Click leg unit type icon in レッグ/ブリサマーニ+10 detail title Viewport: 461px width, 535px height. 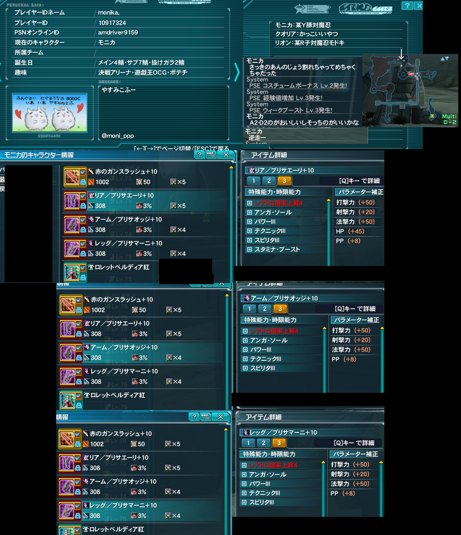point(246,432)
